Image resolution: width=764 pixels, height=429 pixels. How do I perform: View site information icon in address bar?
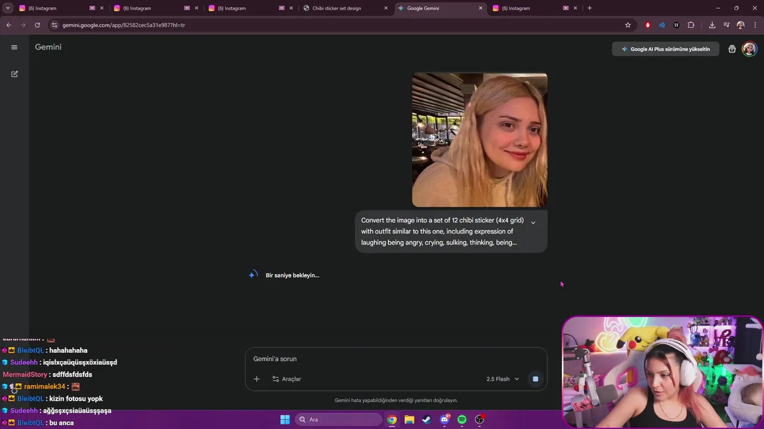point(54,25)
